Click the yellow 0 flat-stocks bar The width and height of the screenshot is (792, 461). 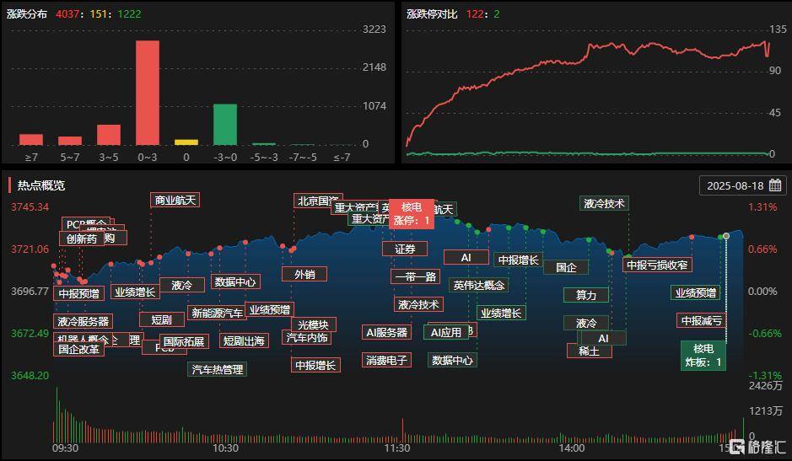pos(186,142)
